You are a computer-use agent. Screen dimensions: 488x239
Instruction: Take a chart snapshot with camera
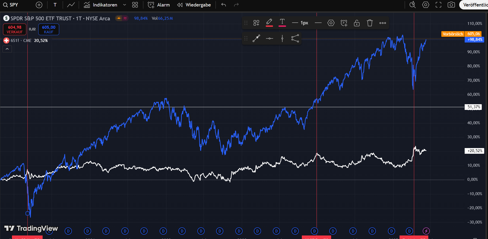click(451, 5)
